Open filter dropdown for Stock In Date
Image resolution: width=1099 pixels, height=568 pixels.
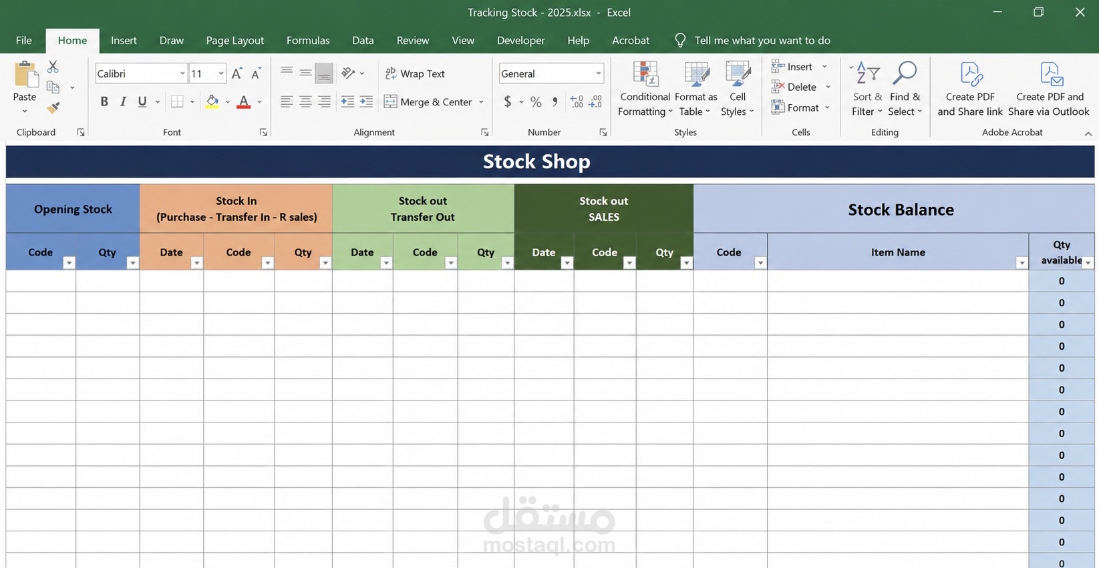pyautogui.click(x=196, y=263)
